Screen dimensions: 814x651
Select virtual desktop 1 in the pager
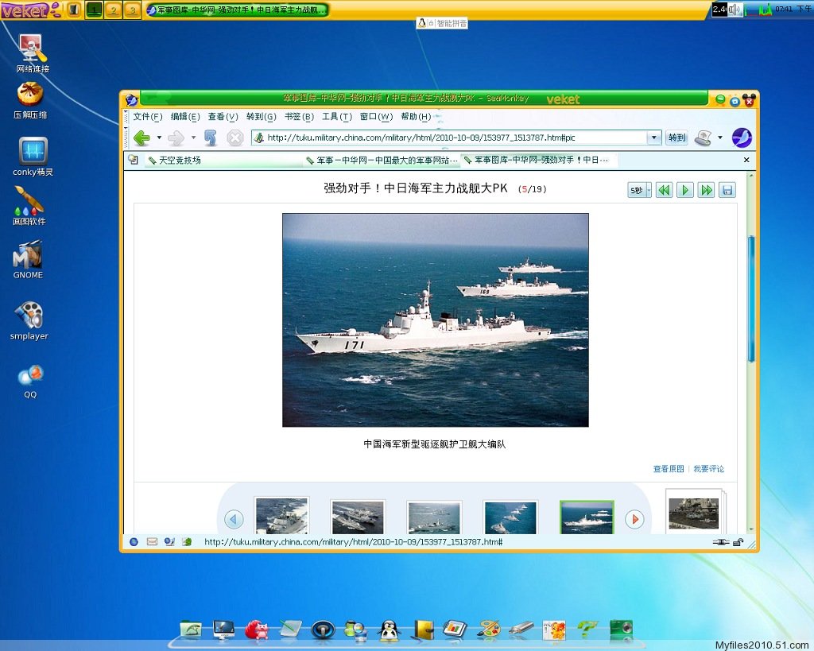coord(94,10)
